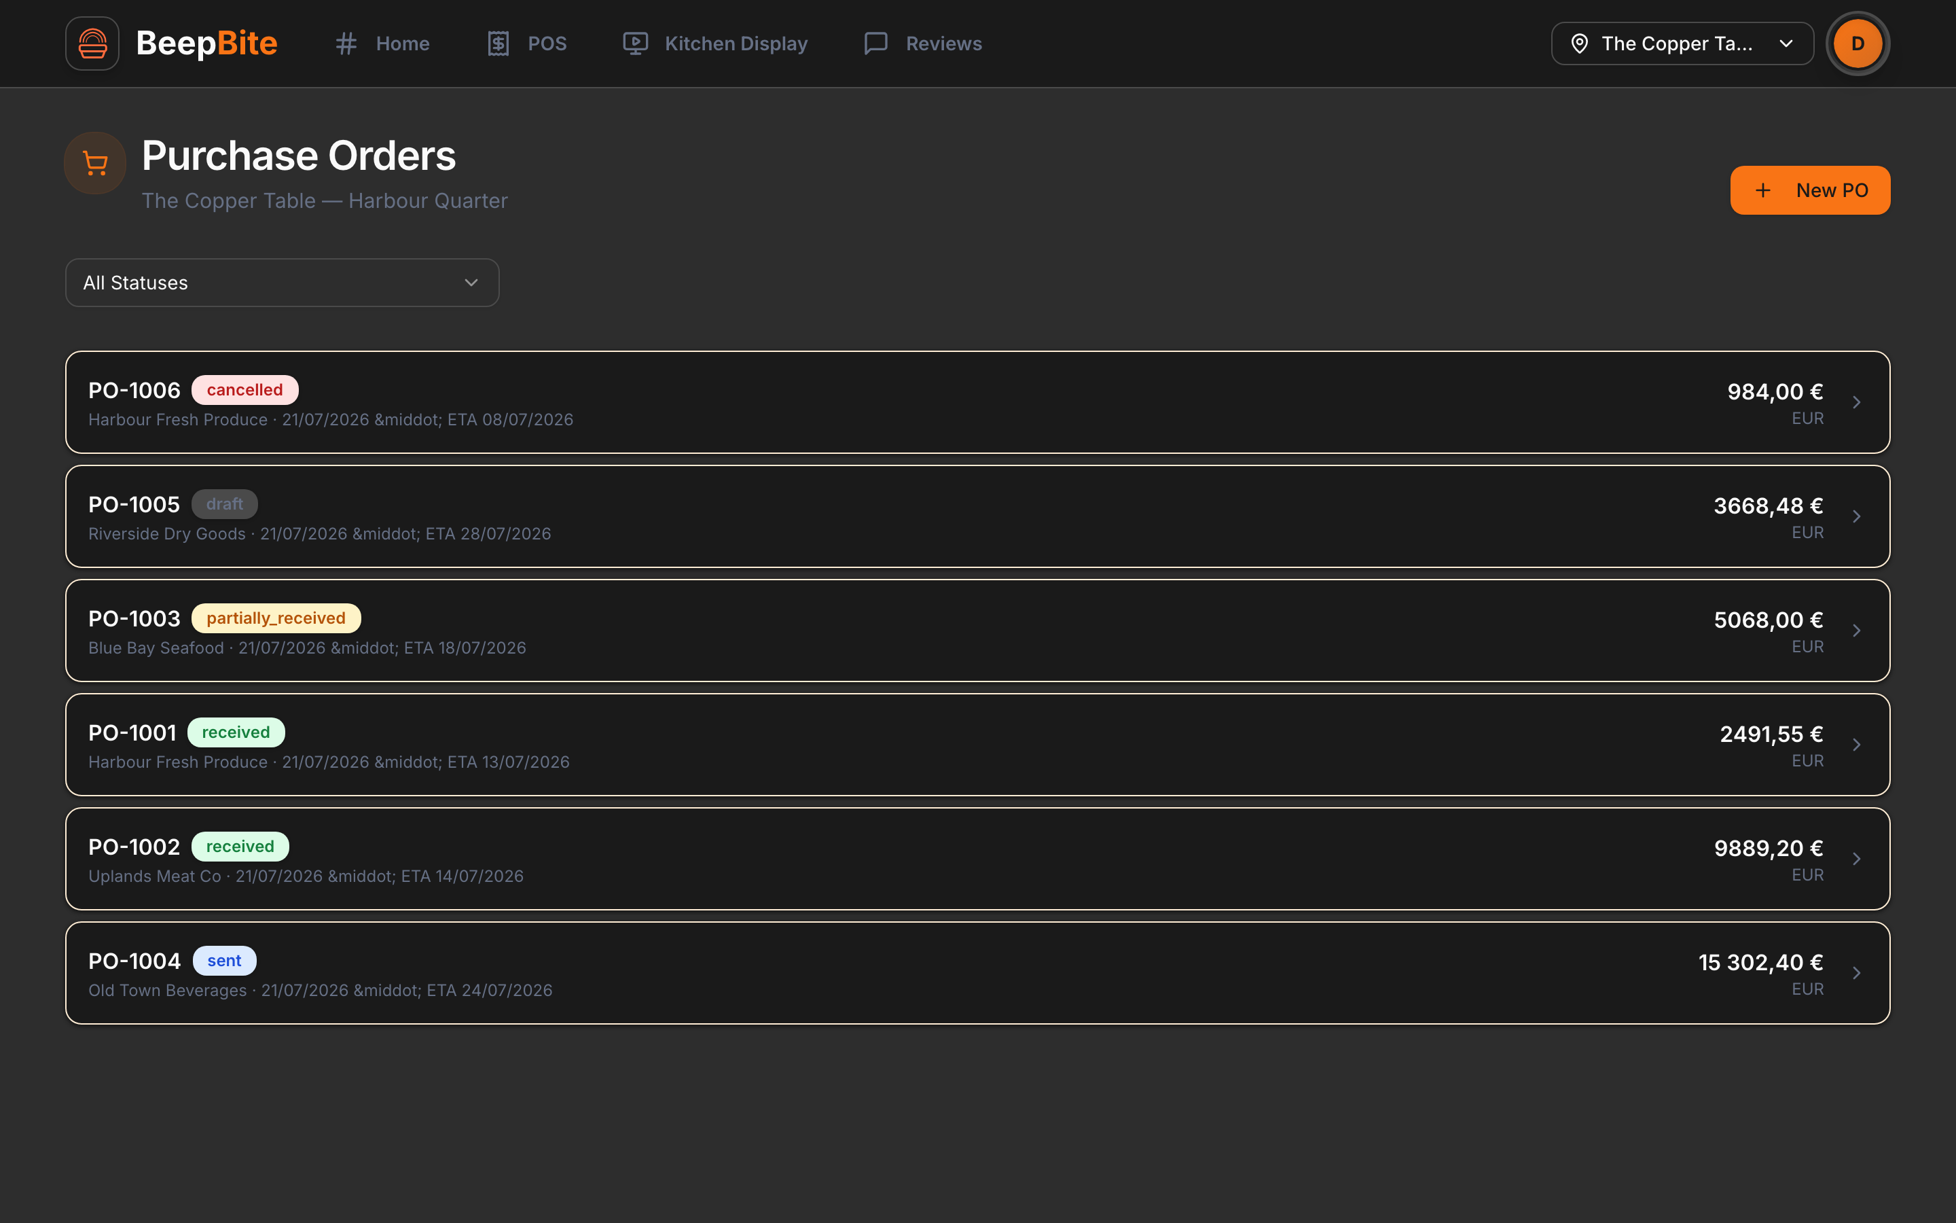Click the plus icon in New PO
1956x1223 pixels.
tap(1763, 190)
